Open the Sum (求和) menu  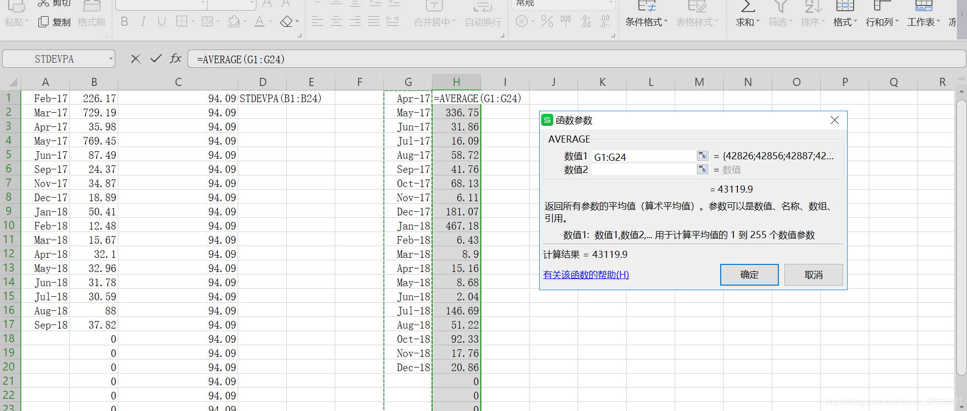tap(748, 22)
